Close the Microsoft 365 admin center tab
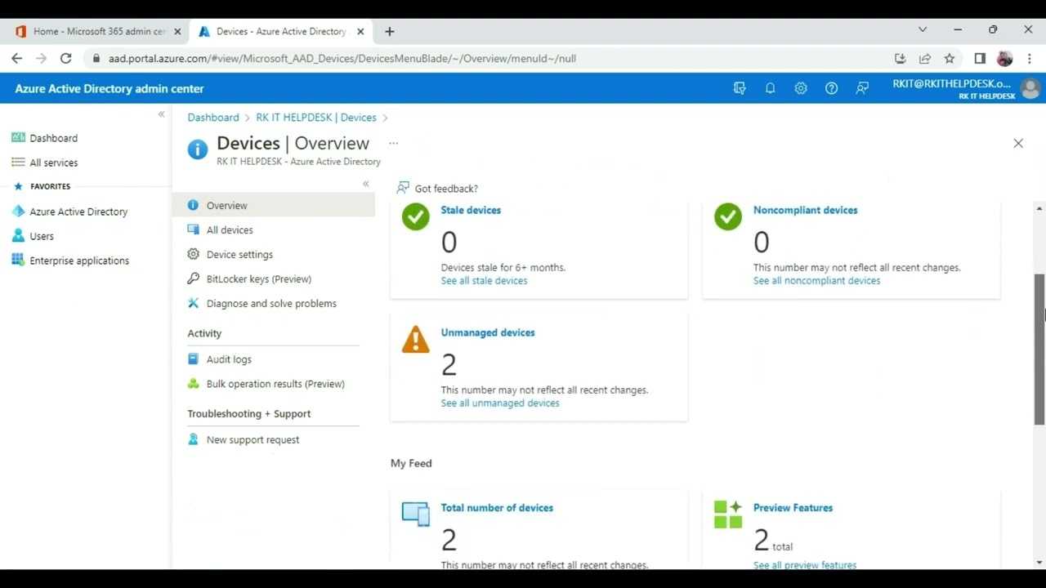This screenshot has width=1046, height=588. click(177, 31)
